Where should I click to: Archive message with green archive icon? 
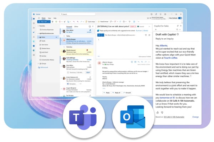coord(56,22)
